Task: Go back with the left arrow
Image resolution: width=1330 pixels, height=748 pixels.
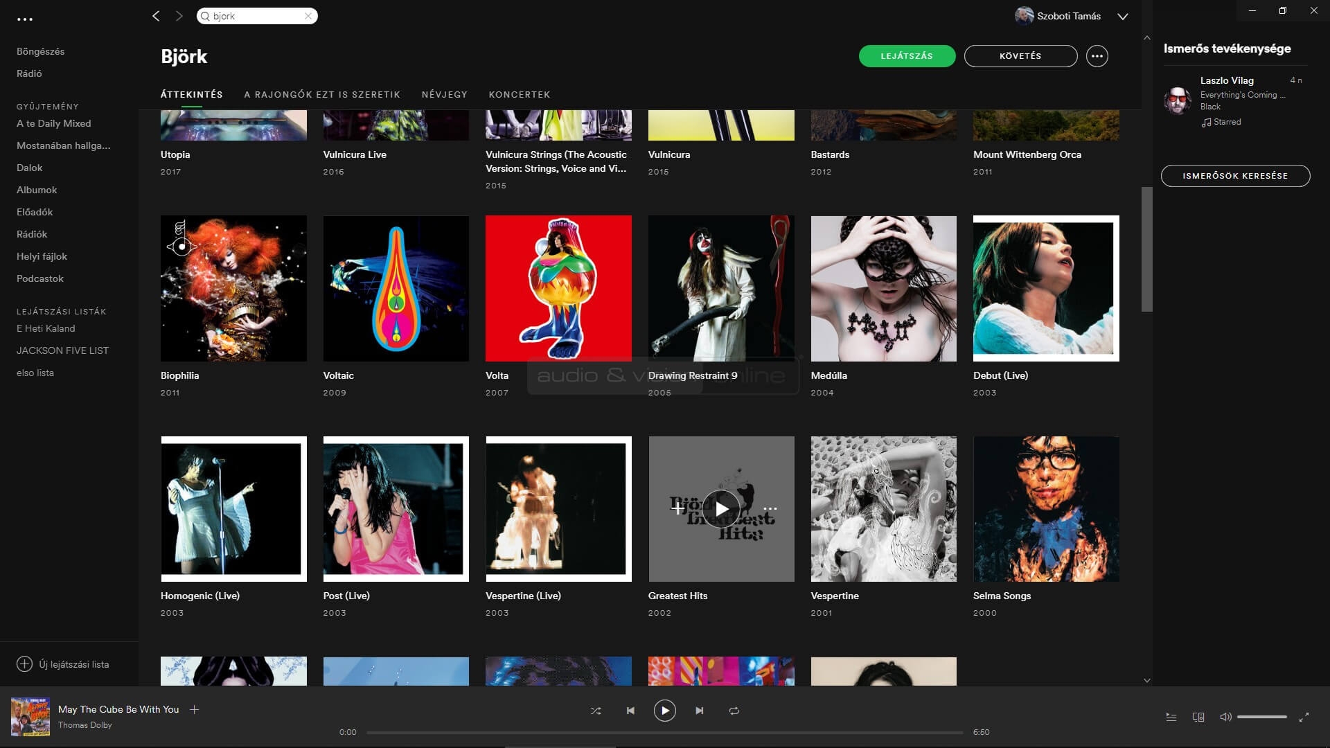Action: [156, 16]
